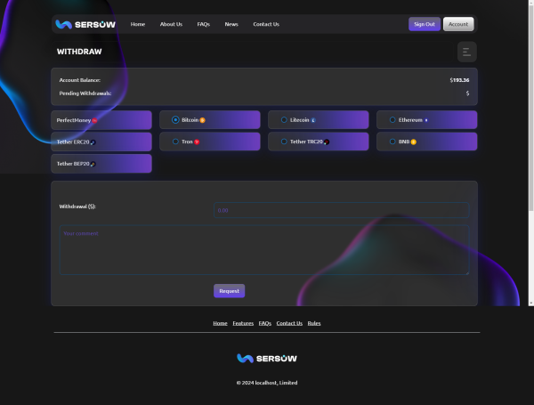Follow the footer Features link
534x405 pixels.
coord(243,323)
